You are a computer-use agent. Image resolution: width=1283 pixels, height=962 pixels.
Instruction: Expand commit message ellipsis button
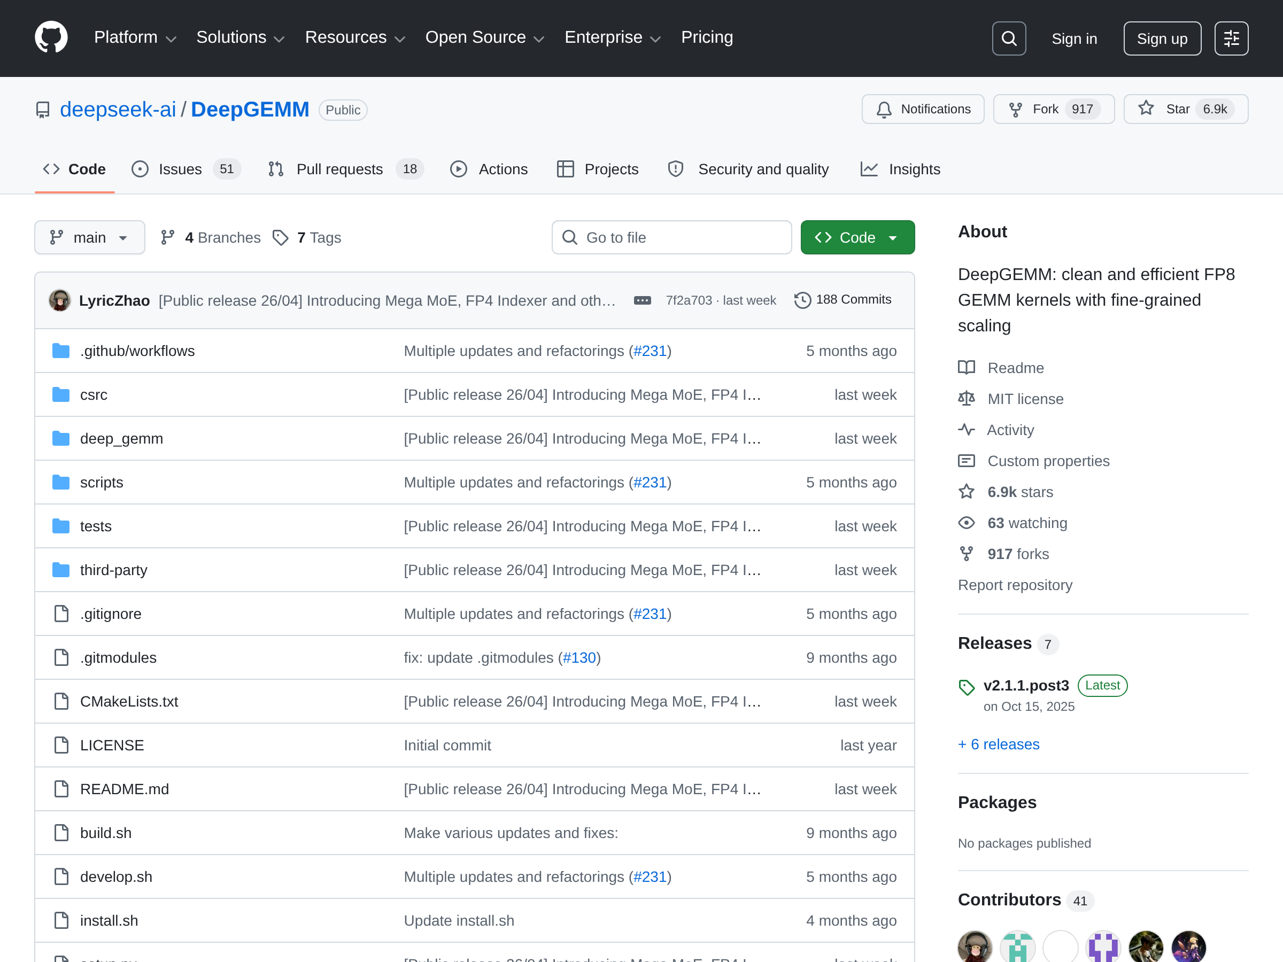tap(642, 300)
